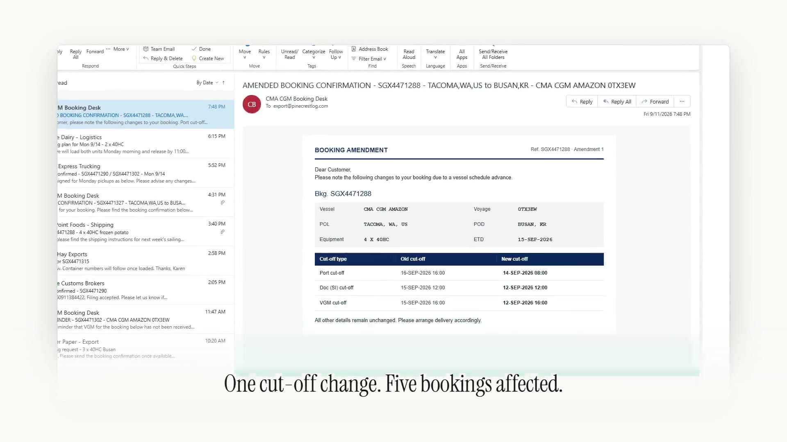Viewport: 787px width, 442px height.
Task: Open the Address Book
Action: (370, 49)
